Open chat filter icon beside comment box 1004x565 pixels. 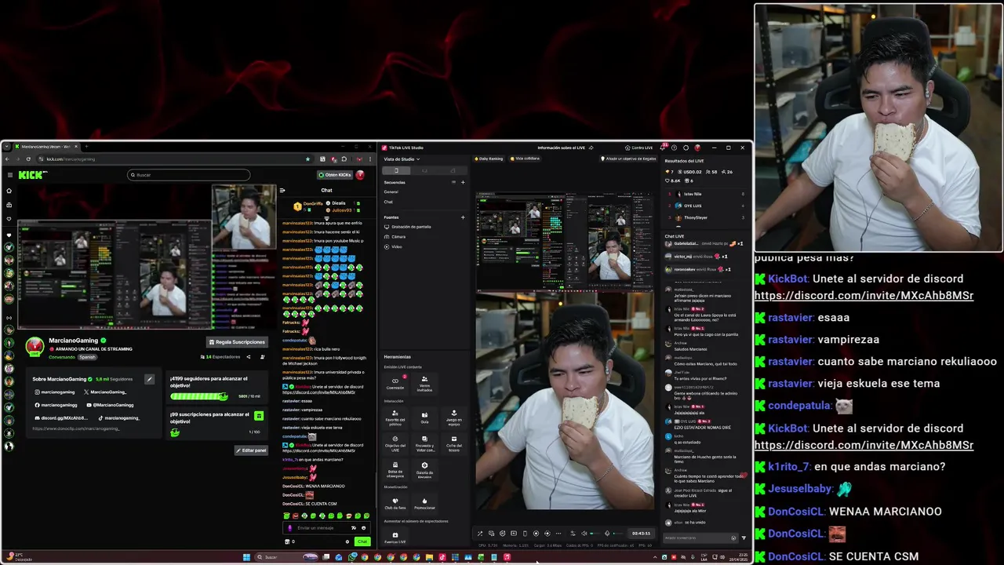(x=744, y=538)
